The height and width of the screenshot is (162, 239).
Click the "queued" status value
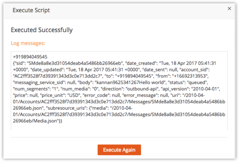tap(197, 82)
